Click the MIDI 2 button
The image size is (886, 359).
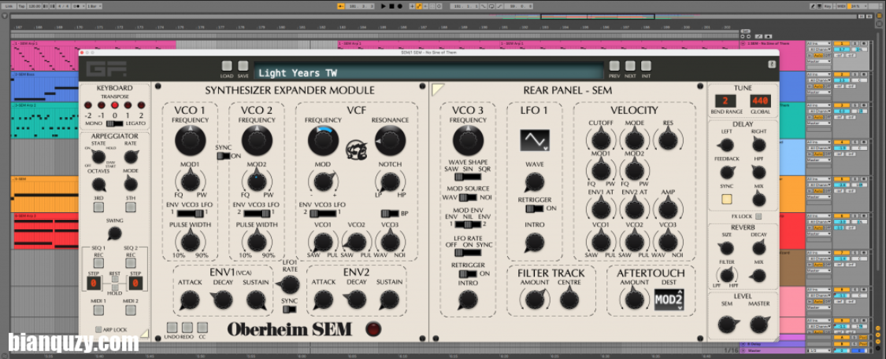131,310
